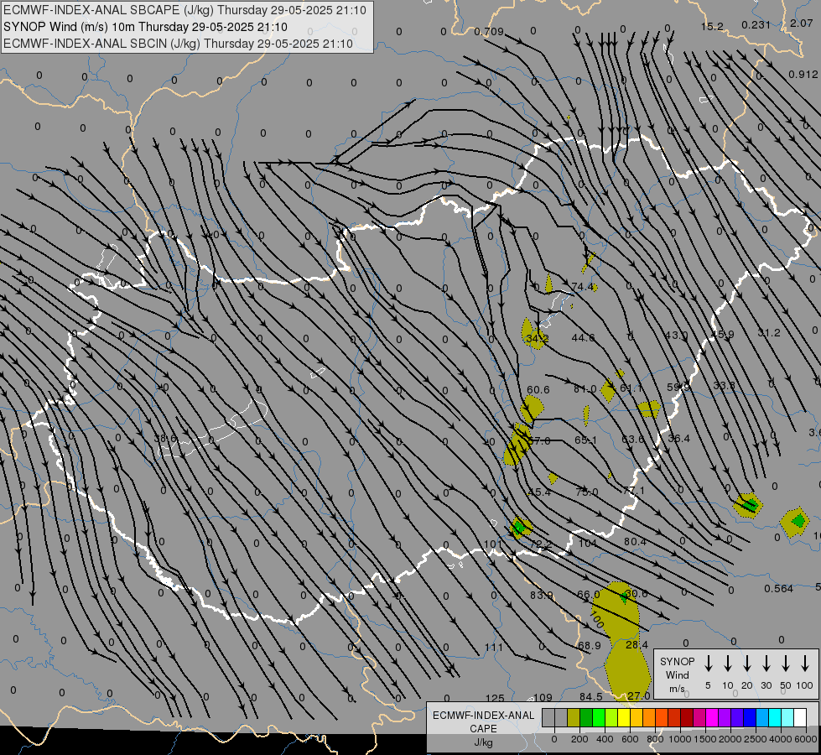Click the SBCAPE title line in header
This screenshot has width=821, height=755.
184,10
